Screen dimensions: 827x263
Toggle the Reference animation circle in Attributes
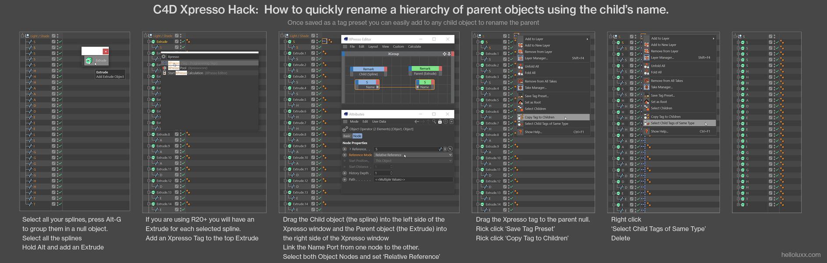(344, 149)
